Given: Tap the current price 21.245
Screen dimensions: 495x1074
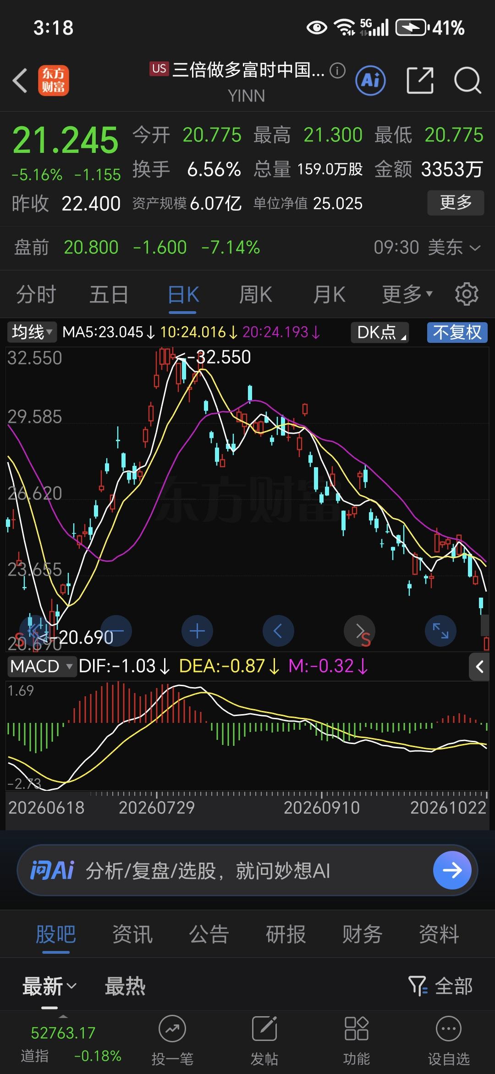Looking at the screenshot, I should coord(66,140).
